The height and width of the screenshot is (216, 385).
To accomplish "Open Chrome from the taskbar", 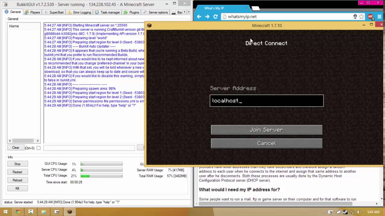I will point(18,212).
